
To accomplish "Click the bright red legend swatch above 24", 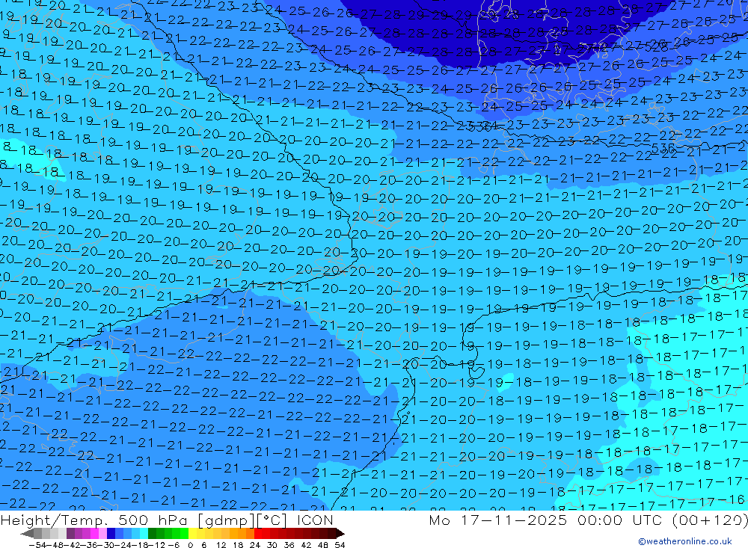I will point(258,533).
